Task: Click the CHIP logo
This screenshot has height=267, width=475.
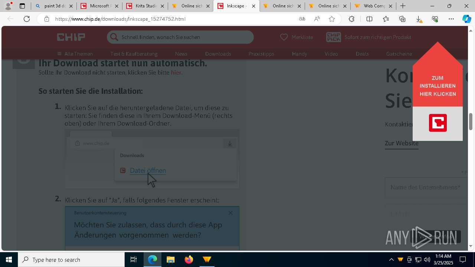Action: [x=71, y=37]
